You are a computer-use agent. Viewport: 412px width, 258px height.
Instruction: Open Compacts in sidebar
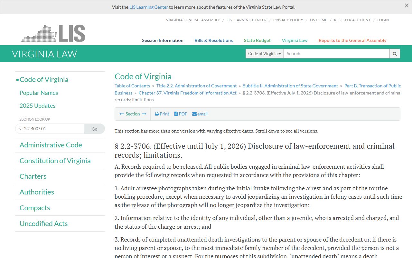tap(35, 208)
